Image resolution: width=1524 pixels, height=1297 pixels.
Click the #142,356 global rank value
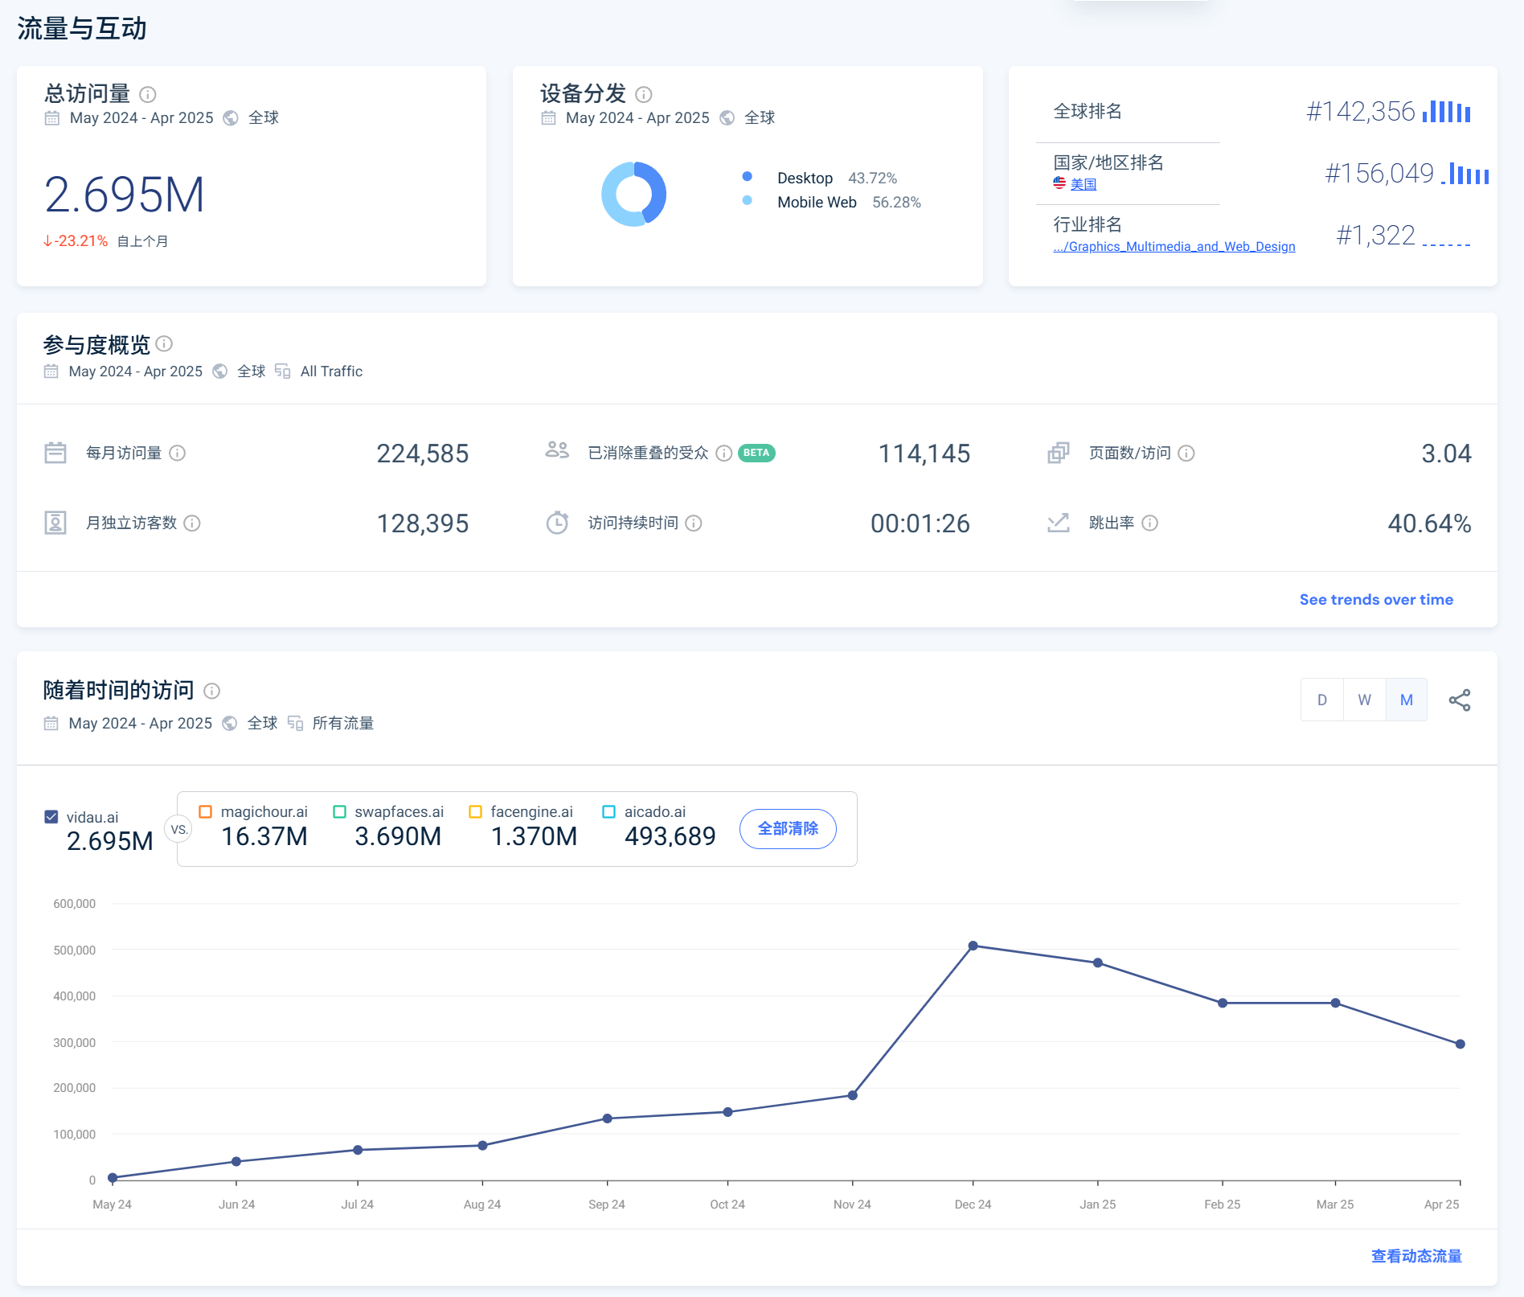pyautogui.click(x=1361, y=112)
